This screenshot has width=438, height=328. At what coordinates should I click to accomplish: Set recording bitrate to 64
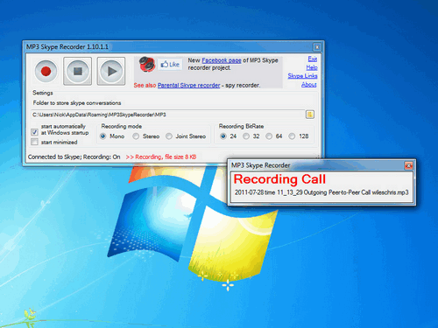tap(269, 136)
